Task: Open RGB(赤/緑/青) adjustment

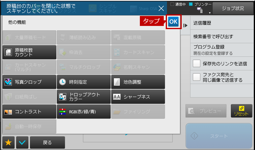Action: tap(84, 112)
